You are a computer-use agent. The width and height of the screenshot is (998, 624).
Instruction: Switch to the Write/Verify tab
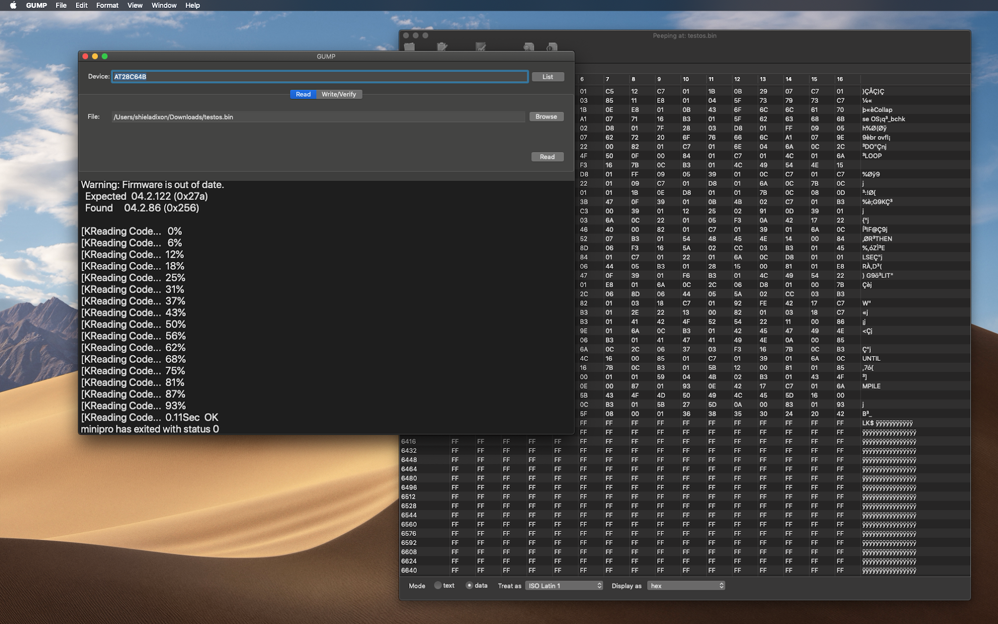[x=340, y=94]
